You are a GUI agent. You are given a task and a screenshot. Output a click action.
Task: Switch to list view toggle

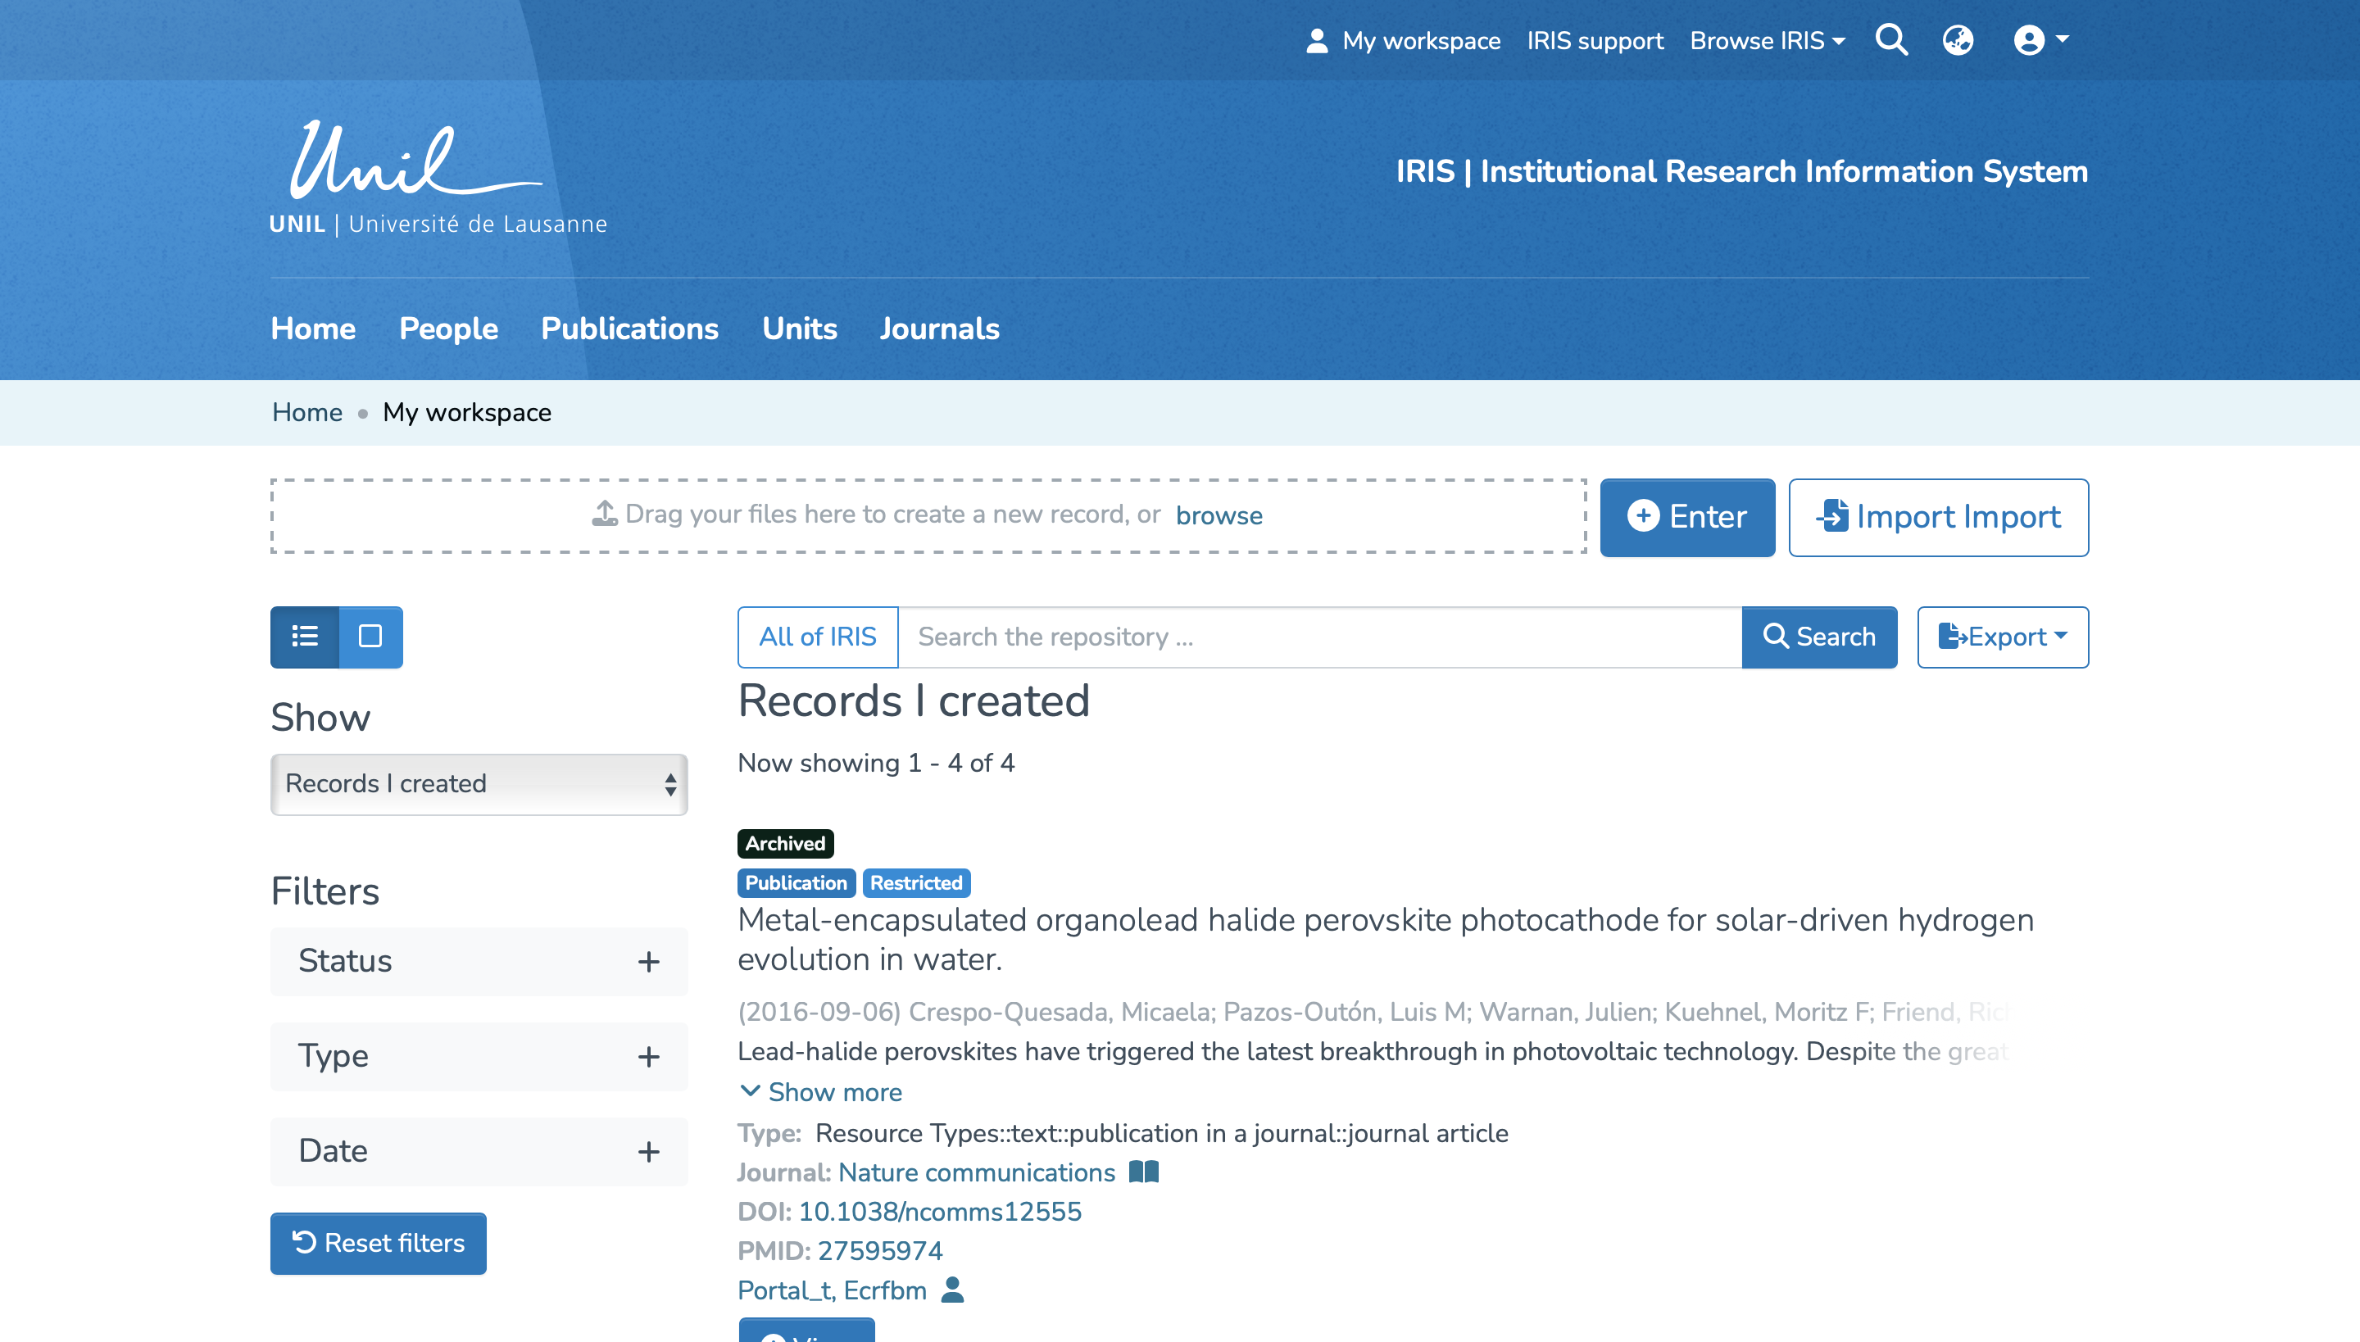pos(305,637)
